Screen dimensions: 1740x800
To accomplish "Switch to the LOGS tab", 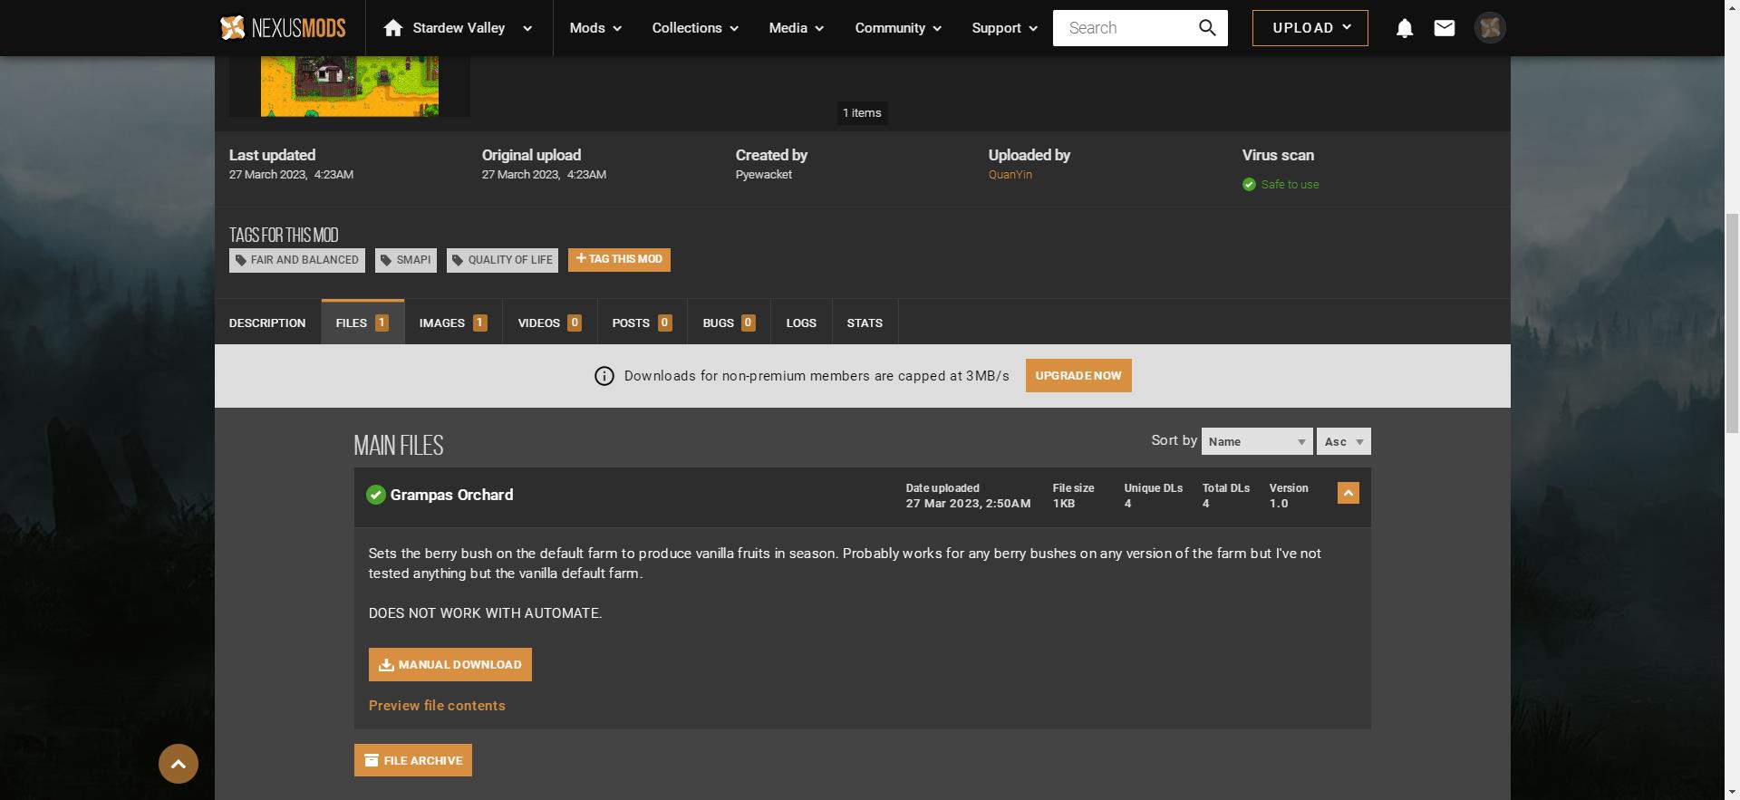I will [x=801, y=323].
